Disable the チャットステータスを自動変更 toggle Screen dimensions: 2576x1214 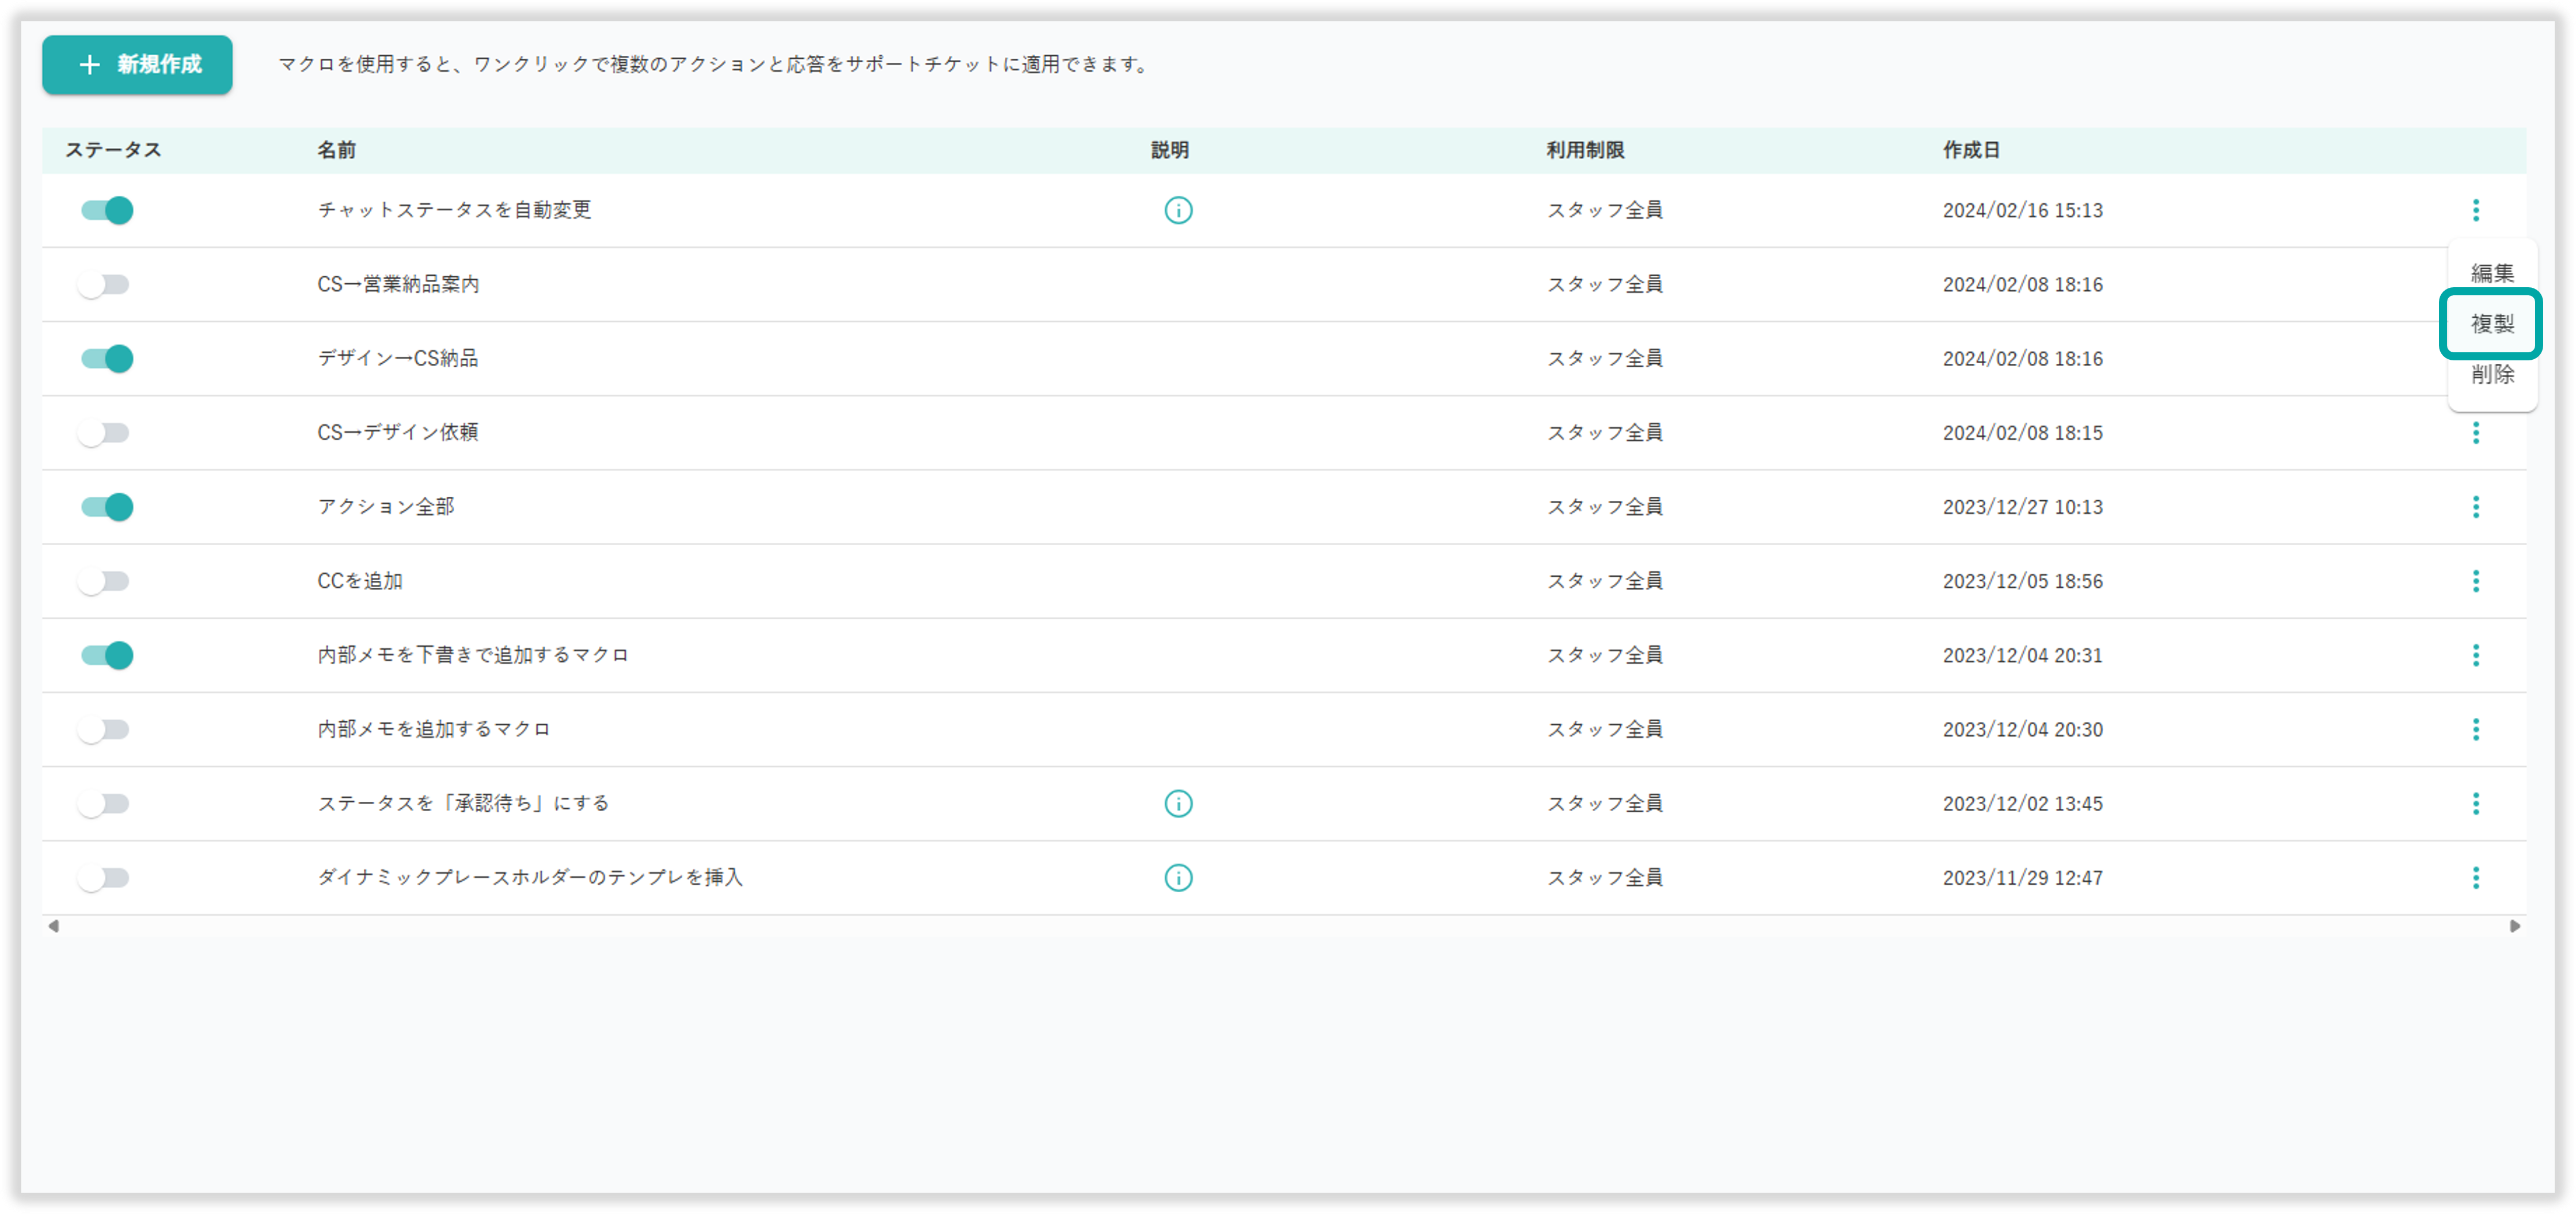pos(107,210)
